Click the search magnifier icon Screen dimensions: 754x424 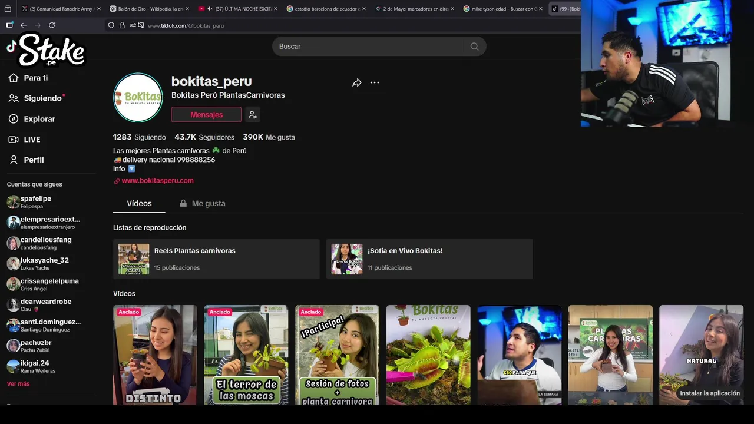pos(474,47)
